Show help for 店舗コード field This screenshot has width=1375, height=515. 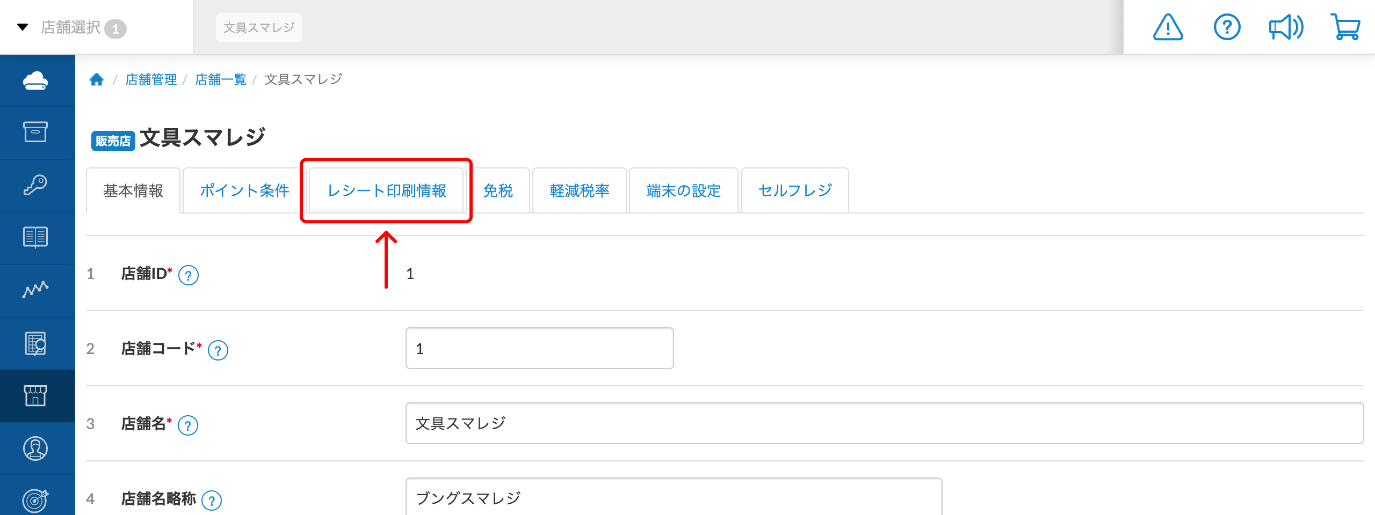tap(218, 350)
